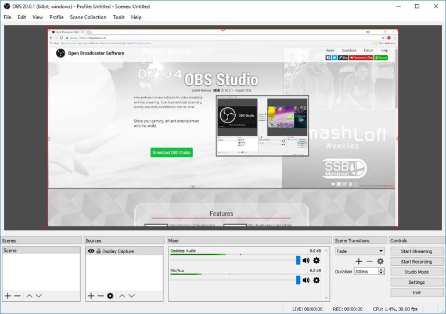
Task: Open the Scene Collection menu
Action: tap(88, 17)
